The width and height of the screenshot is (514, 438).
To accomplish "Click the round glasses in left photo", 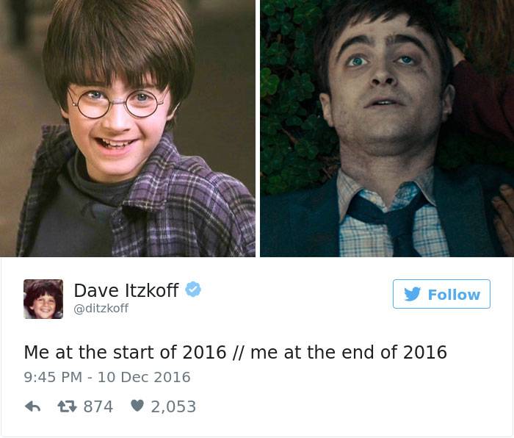I will coord(116,104).
